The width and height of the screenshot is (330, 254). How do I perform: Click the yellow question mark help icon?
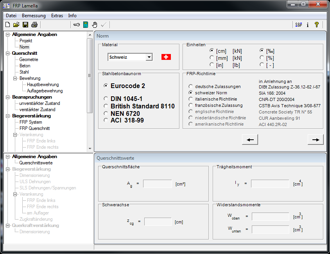[x=317, y=25]
